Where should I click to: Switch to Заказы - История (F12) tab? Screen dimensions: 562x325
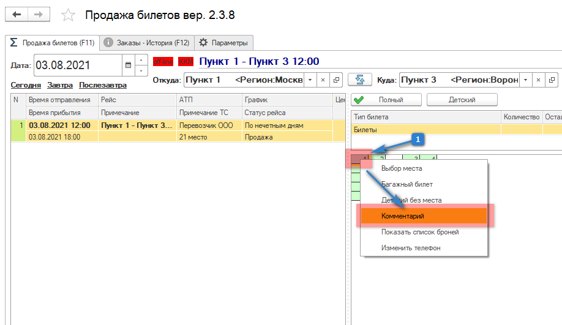click(146, 43)
